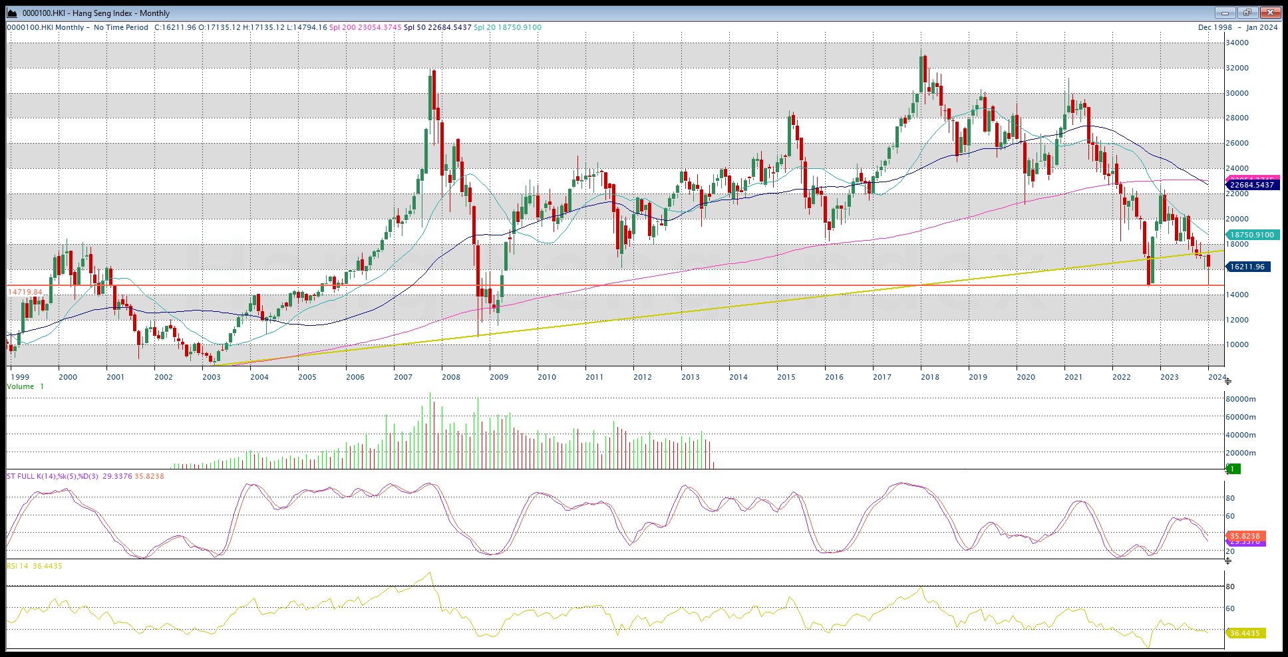Click the 18750.9100 teal price tag
Image resolution: width=1288 pixels, height=657 pixels.
[1252, 235]
